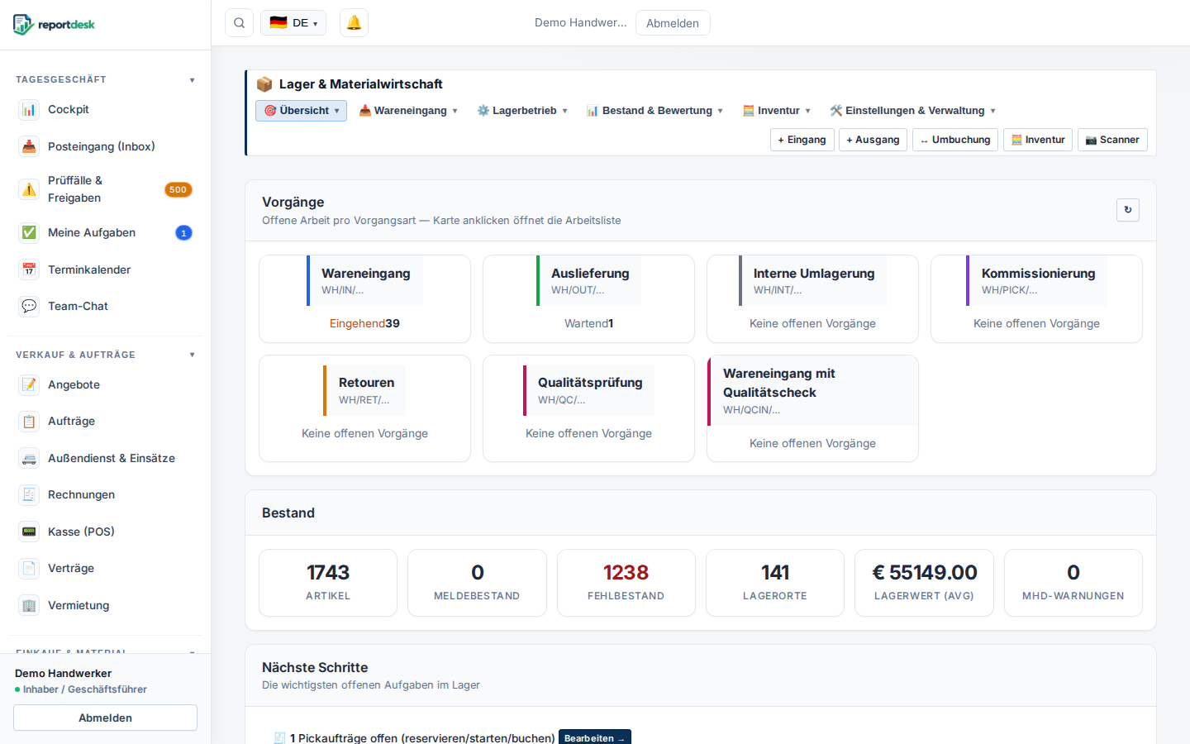The image size is (1190, 744).
Task: Open the Auslieferung Vorgänge card
Action: point(588,298)
